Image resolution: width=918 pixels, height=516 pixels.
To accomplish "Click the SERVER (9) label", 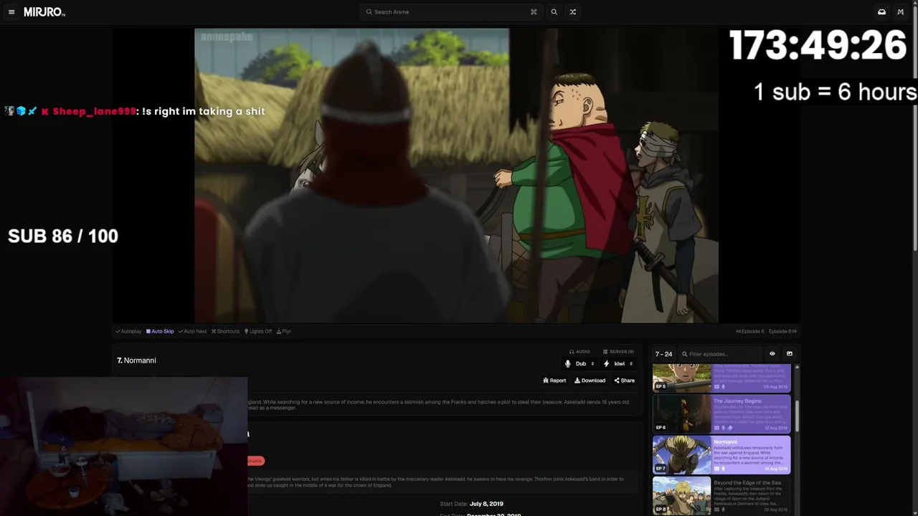I will coord(618,352).
